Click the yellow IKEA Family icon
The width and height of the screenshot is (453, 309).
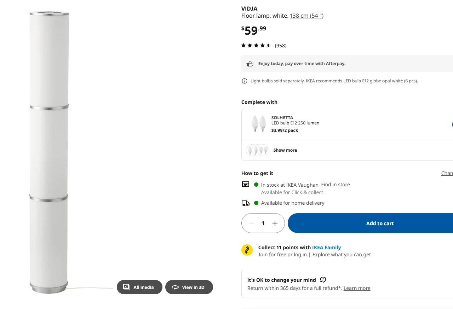(247, 250)
